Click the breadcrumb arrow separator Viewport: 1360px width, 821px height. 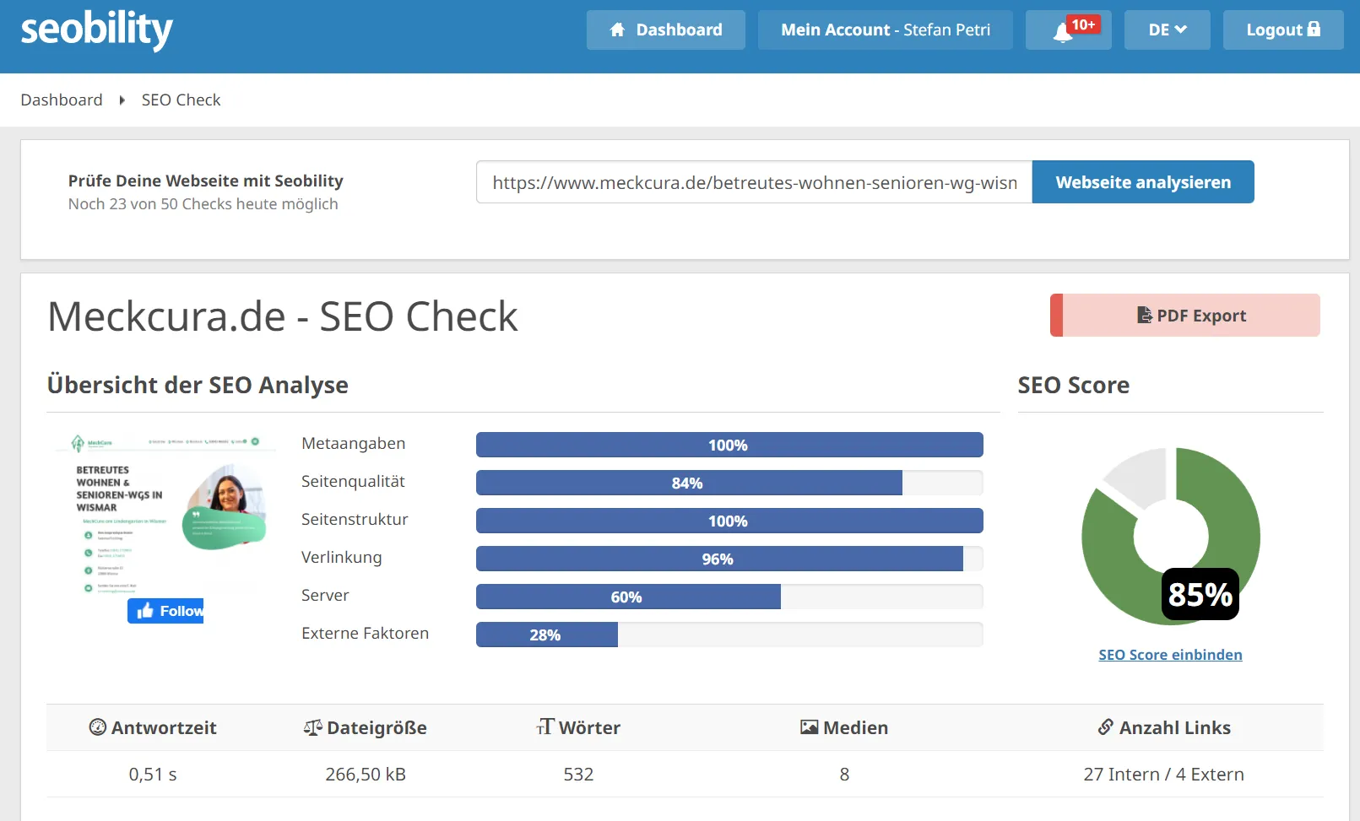point(122,100)
